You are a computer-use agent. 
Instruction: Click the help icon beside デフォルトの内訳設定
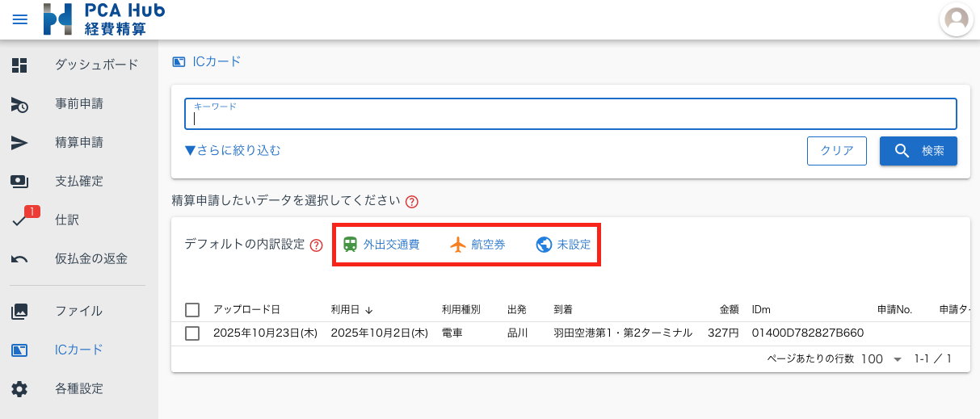[x=317, y=245]
